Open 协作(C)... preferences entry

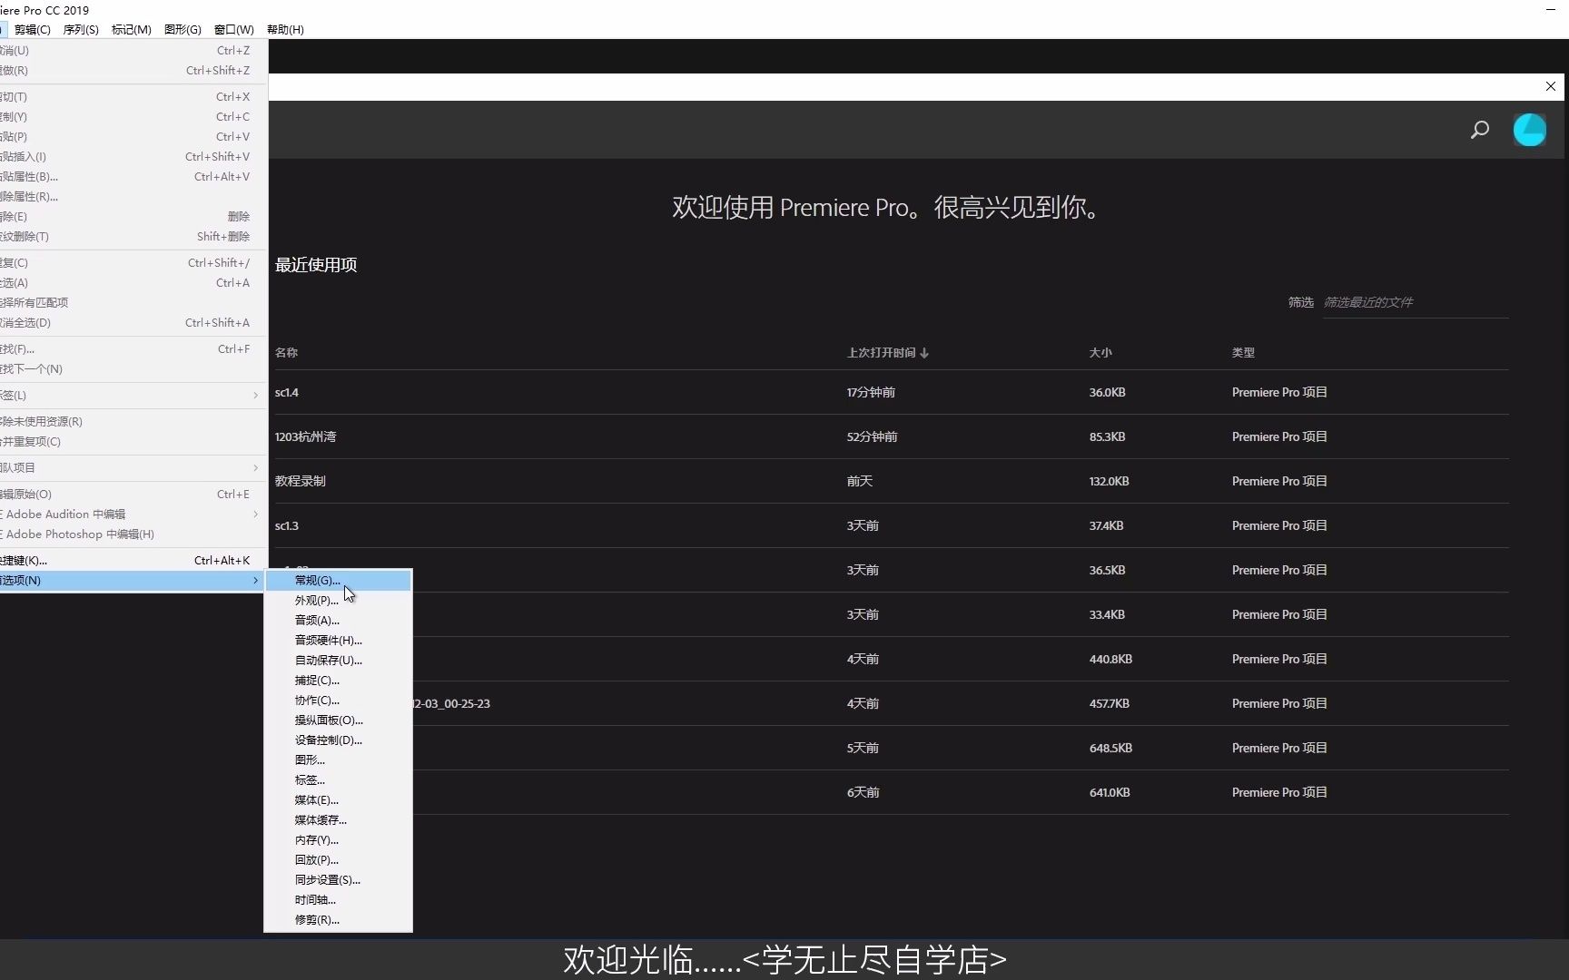click(x=338, y=700)
